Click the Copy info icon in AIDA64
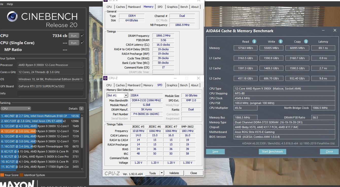Screen dimensions: 340x187 click(x=306, y=41)
